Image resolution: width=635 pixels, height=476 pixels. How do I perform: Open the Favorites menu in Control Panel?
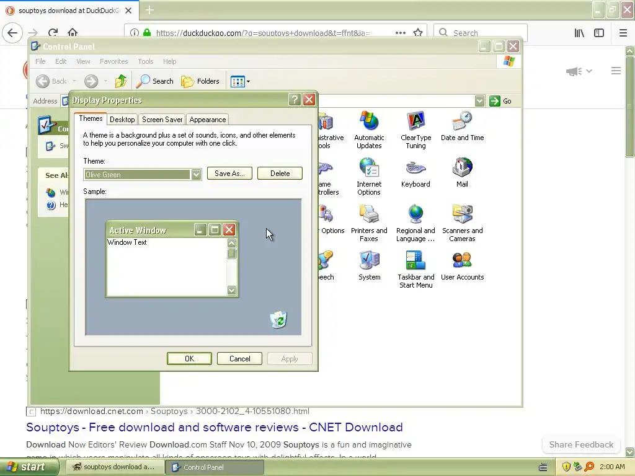114,61
